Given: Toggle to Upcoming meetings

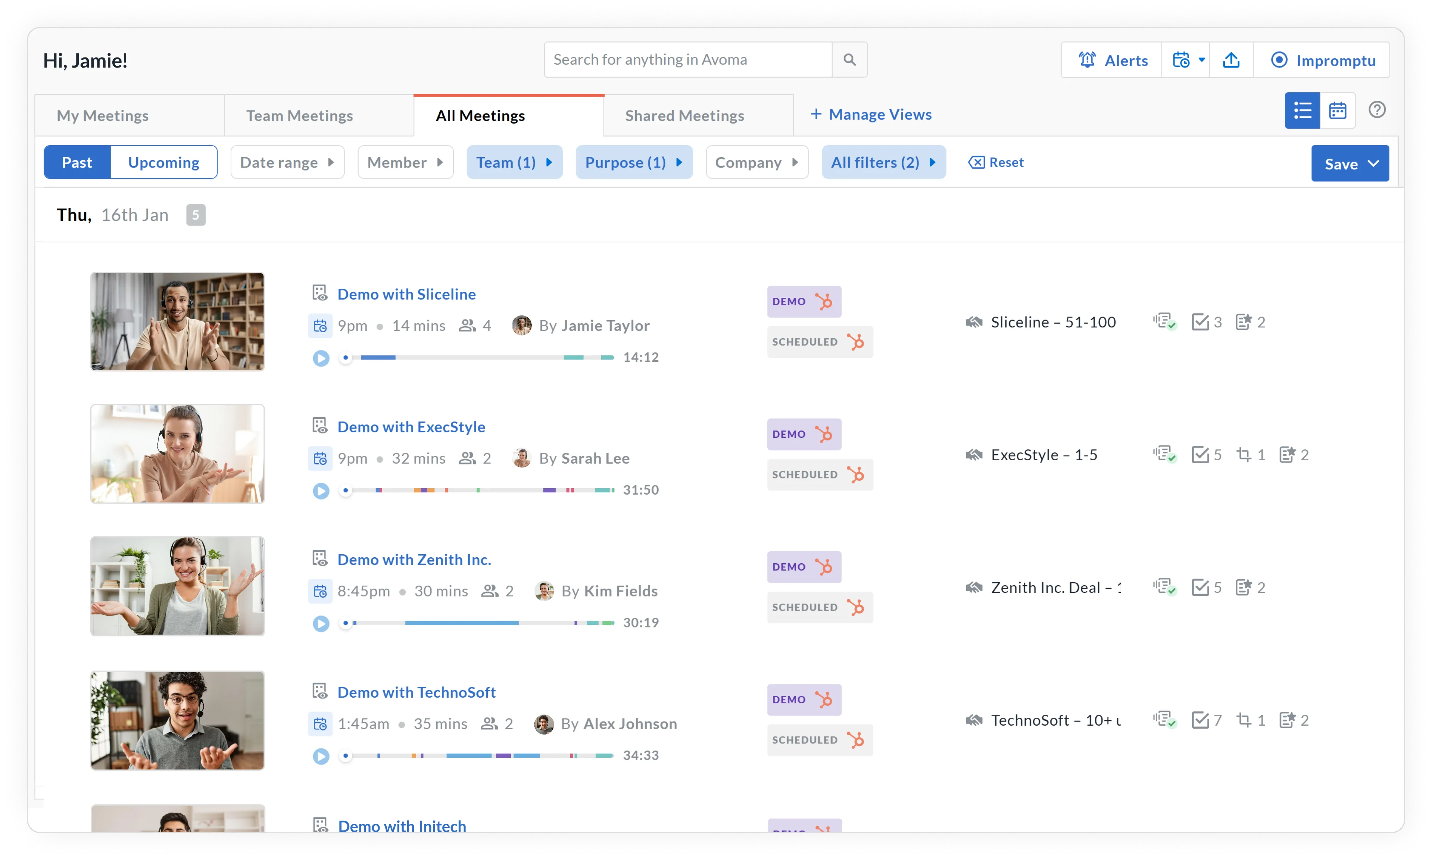Looking at the screenshot, I should coord(163,162).
